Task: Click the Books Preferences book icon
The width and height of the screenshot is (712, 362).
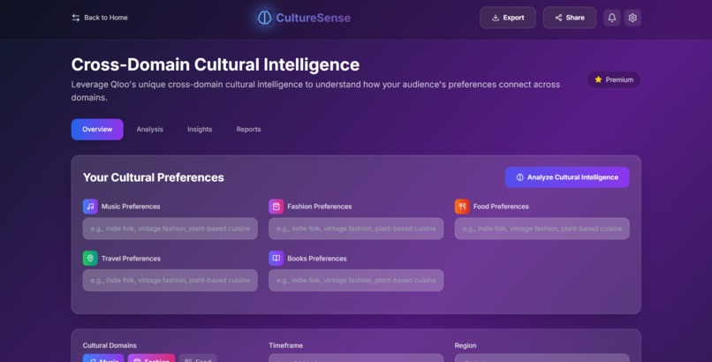Action: coord(276,258)
